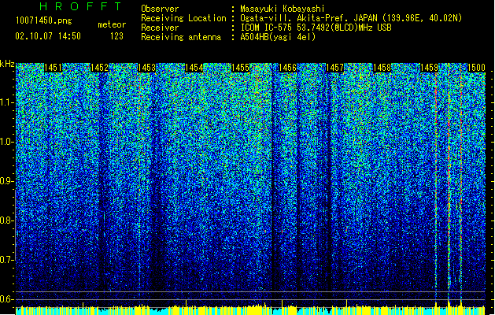Click the Ogata-vill. Akita-Pref. JAPAN location text
The image size is (495, 315).
(x=351, y=18)
